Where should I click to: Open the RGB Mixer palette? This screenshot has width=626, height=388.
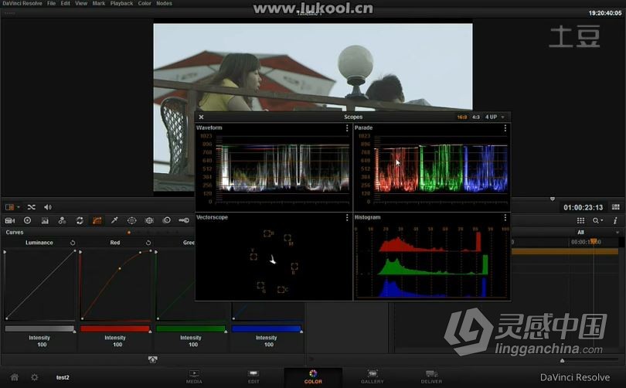[63, 220]
